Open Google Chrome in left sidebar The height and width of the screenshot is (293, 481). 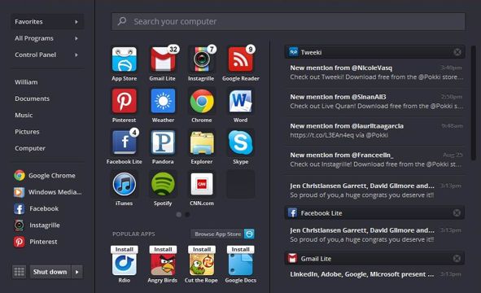45,176
